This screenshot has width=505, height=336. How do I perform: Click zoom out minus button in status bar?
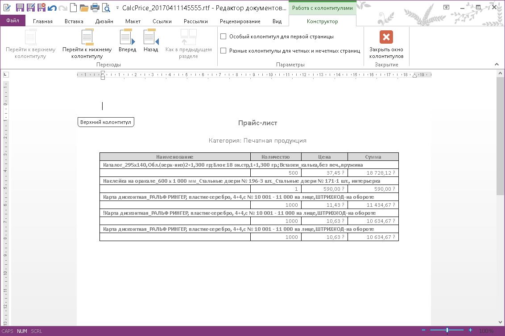click(x=423, y=330)
